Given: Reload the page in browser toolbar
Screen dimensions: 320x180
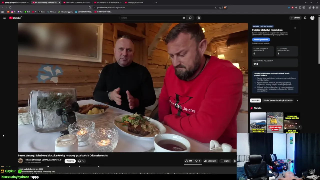Looking at the screenshot, I should click(x=10, y=7).
